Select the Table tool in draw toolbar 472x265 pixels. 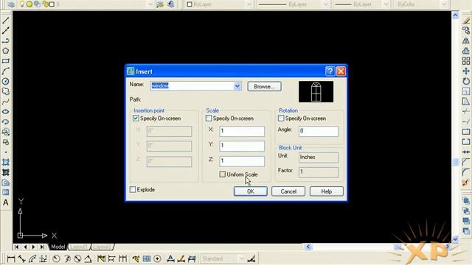pyautogui.click(x=6, y=192)
